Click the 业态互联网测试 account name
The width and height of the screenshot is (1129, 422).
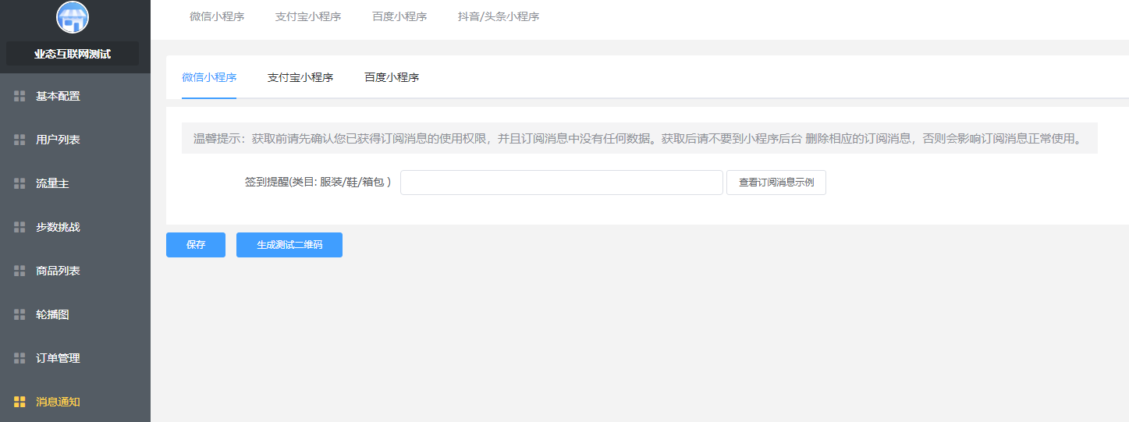(73, 54)
